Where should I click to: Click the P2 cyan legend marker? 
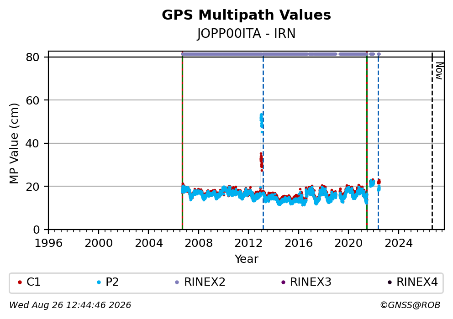coord(99,282)
